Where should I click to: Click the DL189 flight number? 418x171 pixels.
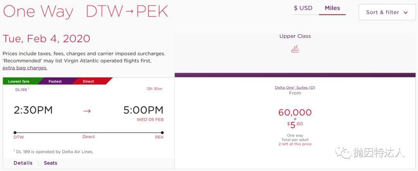[21, 89]
